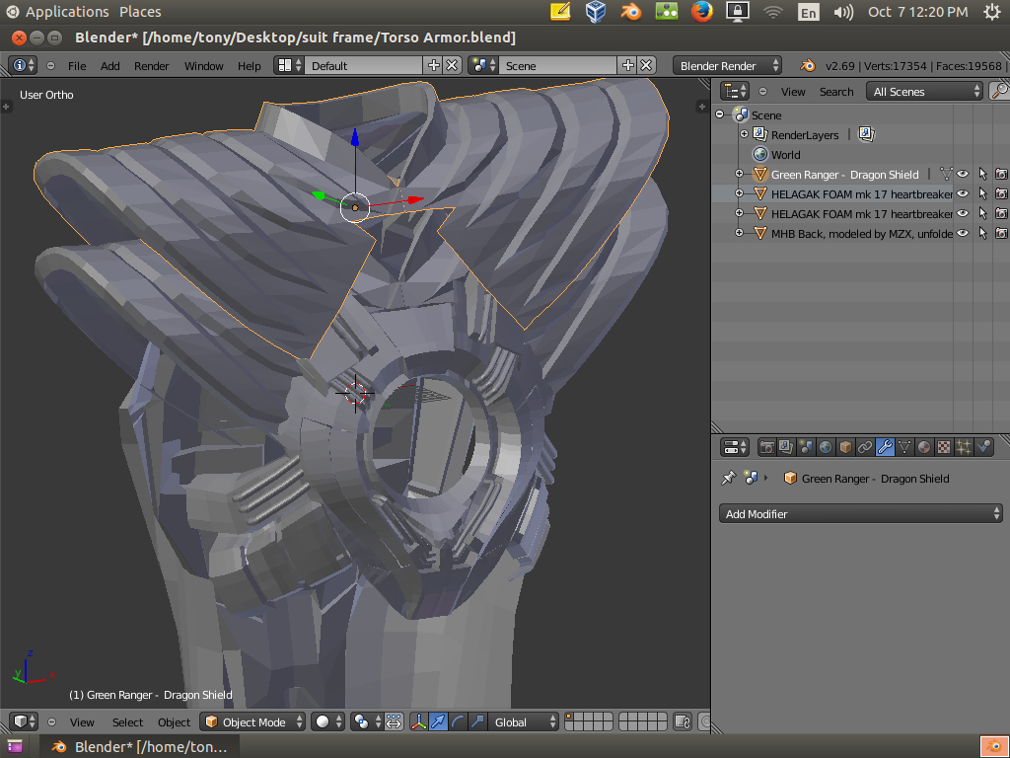Click the pin icon in Properties panel
1010x758 pixels.
coord(729,479)
